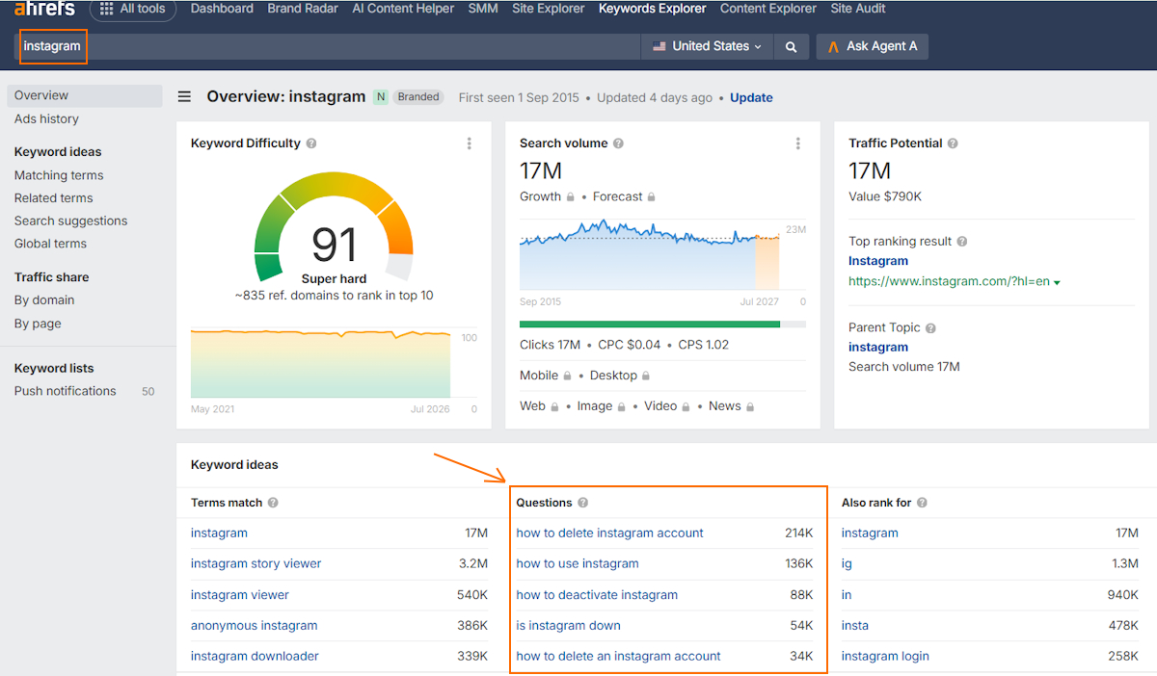Open Traffic share By domain
This screenshot has height=676, width=1157.
coord(44,300)
